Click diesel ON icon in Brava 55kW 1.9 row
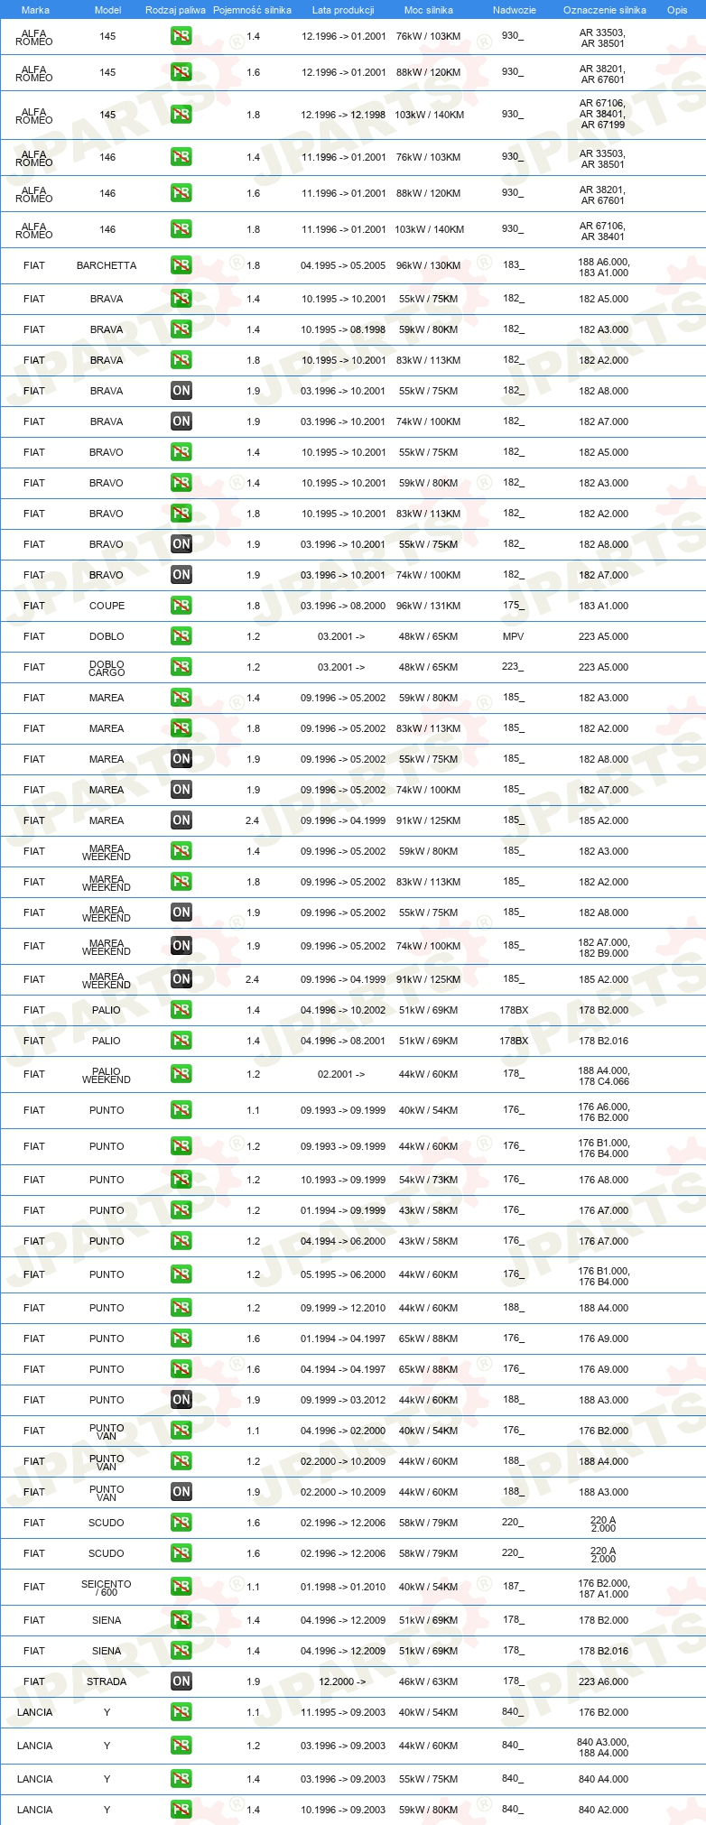The image size is (706, 1825). [181, 391]
